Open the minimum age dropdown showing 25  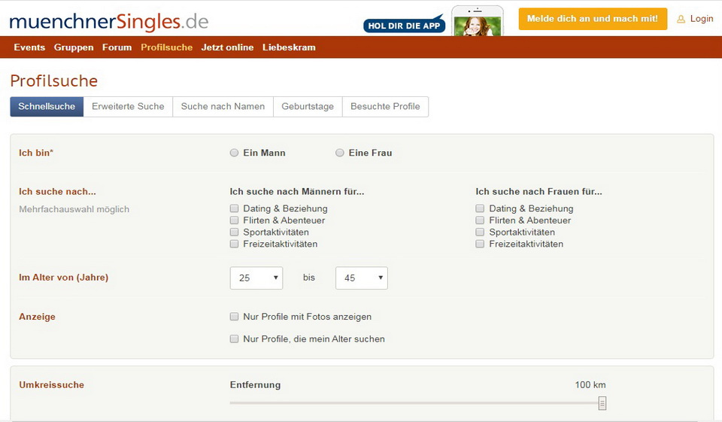click(x=256, y=278)
